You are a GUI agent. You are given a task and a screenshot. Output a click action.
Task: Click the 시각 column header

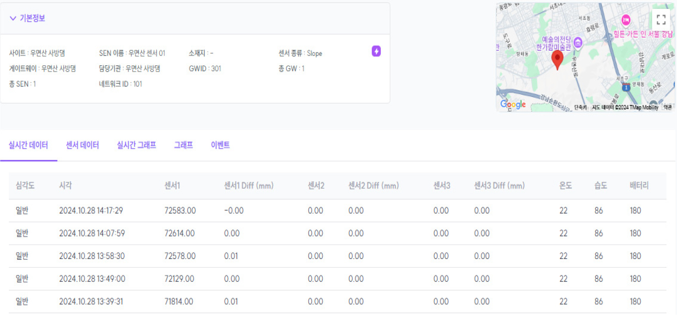[x=65, y=186]
